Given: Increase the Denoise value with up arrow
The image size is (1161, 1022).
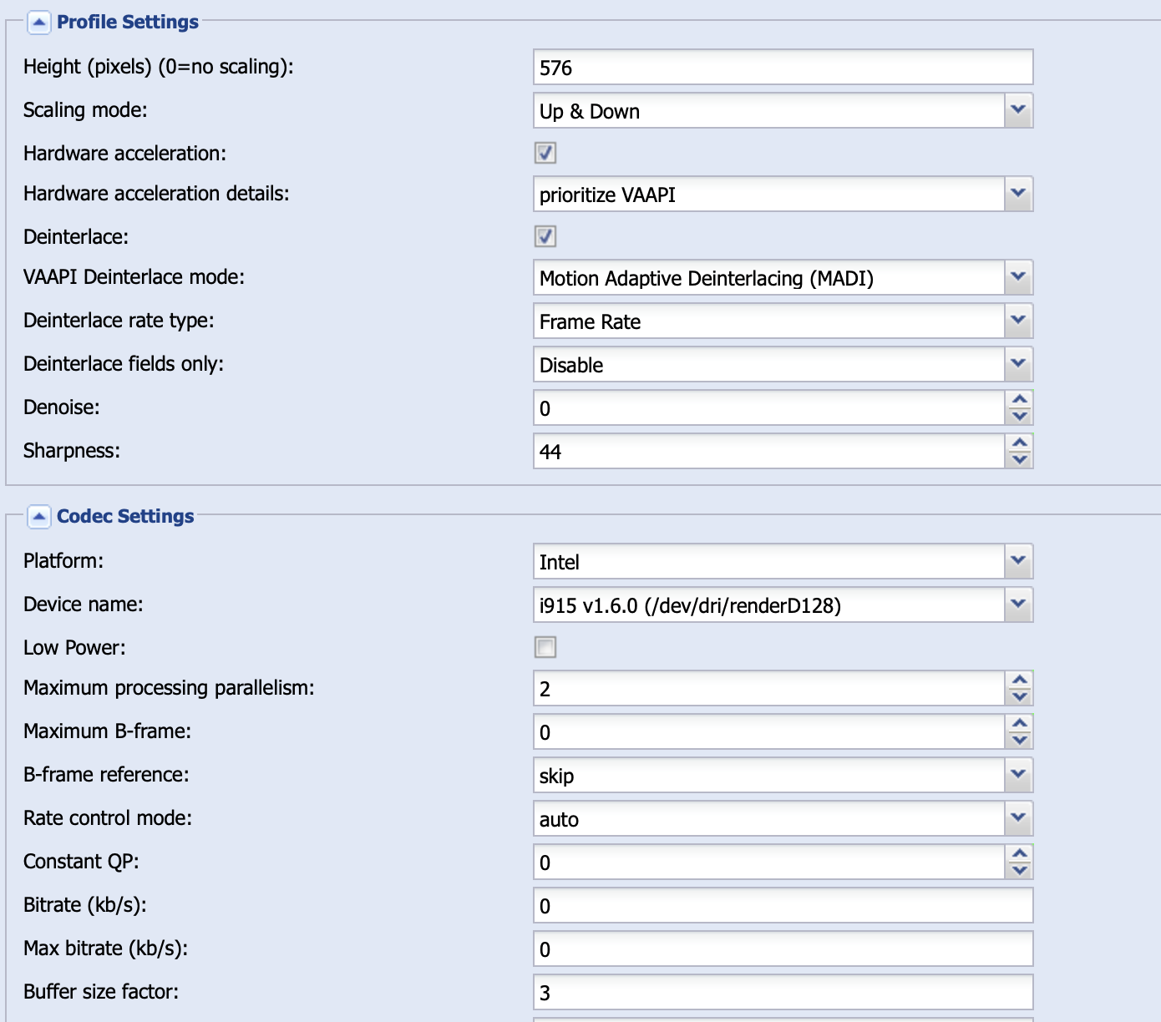Looking at the screenshot, I should 1019,400.
